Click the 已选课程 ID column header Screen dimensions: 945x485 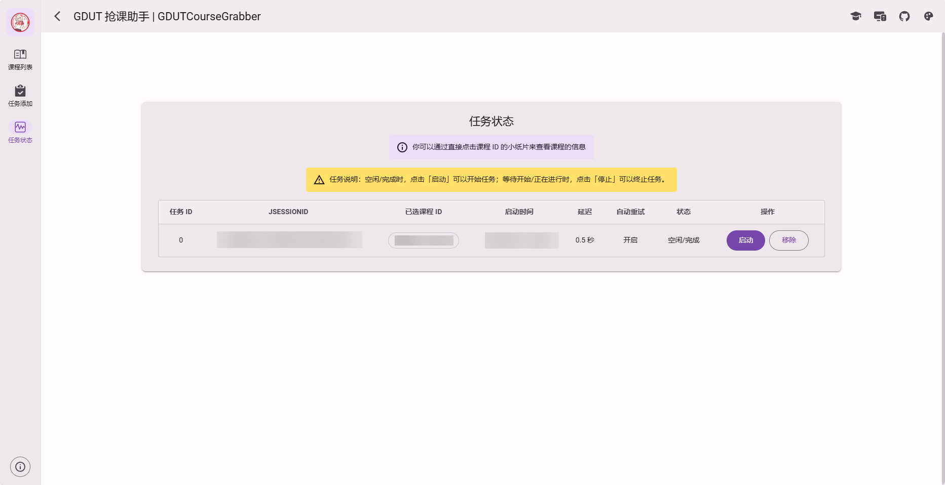point(424,212)
